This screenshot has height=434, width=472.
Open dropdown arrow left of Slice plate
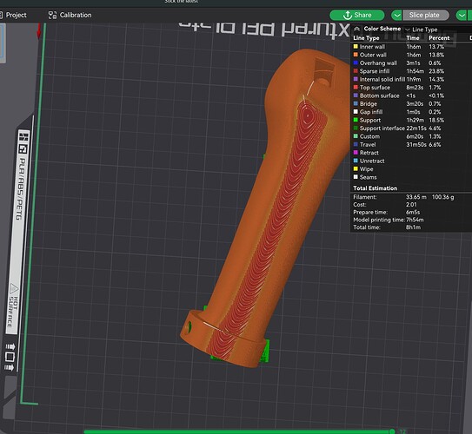(x=396, y=15)
